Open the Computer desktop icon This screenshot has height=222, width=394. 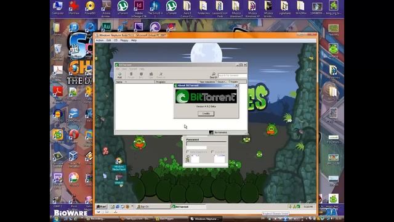(x=58, y=7)
